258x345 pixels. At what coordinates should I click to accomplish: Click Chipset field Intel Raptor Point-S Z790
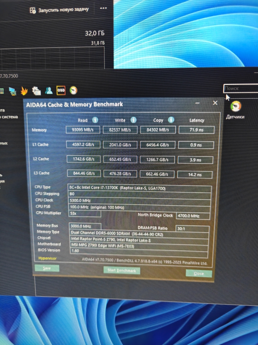click(139, 240)
